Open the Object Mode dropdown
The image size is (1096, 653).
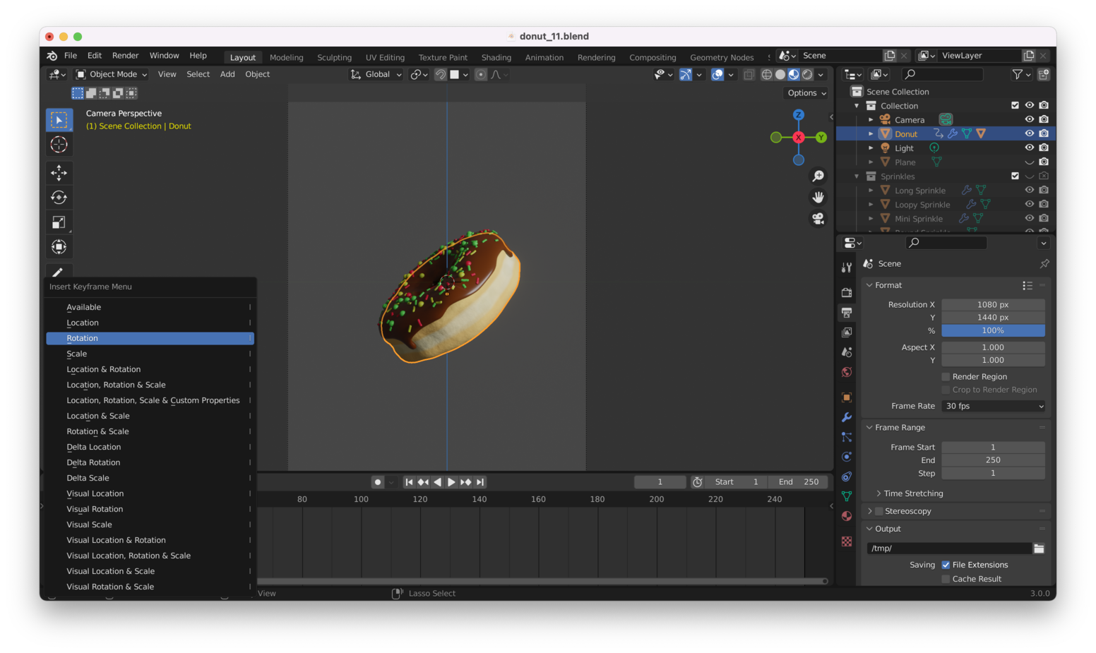(110, 74)
